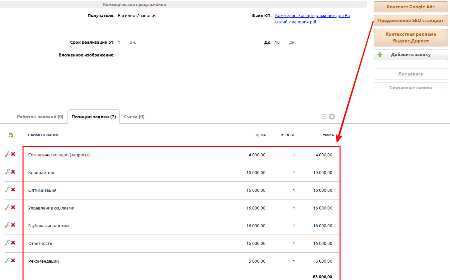Image resolution: width=450 pixels, height=280 pixels.
Task: Switch to Работа с заявкой tab
Action: 40,117
